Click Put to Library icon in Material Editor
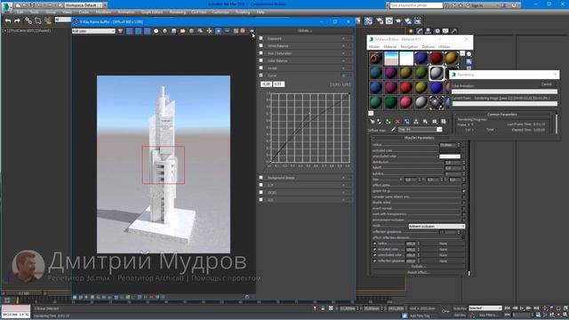569x320 pixels. (x=425, y=122)
